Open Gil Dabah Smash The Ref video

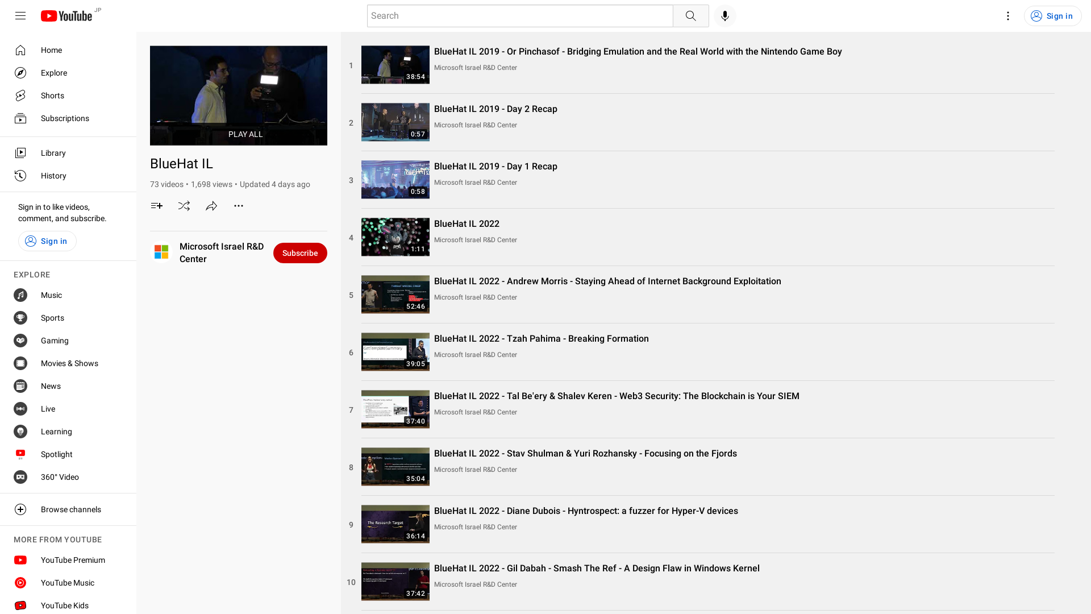(x=597, y=569)
